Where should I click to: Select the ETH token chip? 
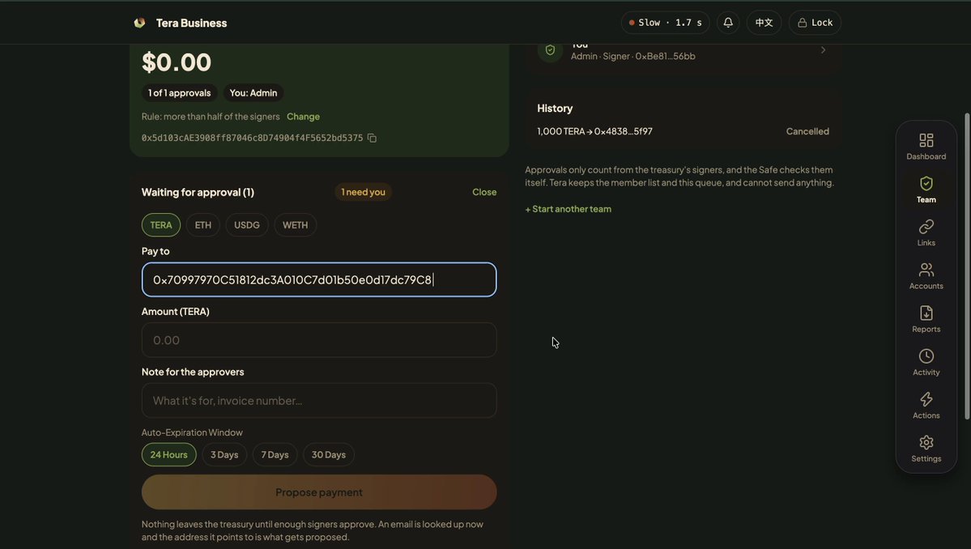click(x=203, y=224)
